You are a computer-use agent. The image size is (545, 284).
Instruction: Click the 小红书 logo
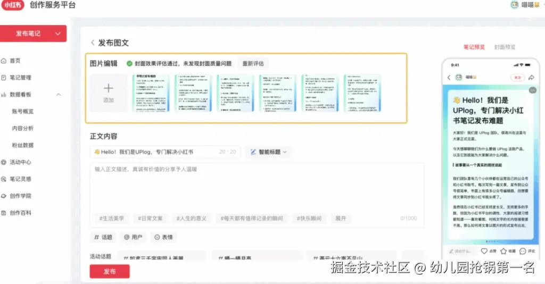tap(13, 5)
